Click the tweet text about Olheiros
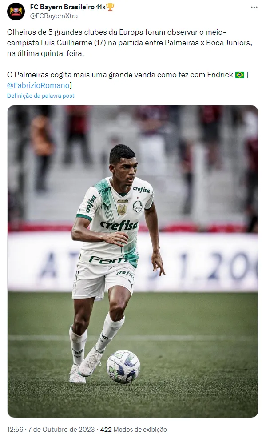 click(130, 43)
